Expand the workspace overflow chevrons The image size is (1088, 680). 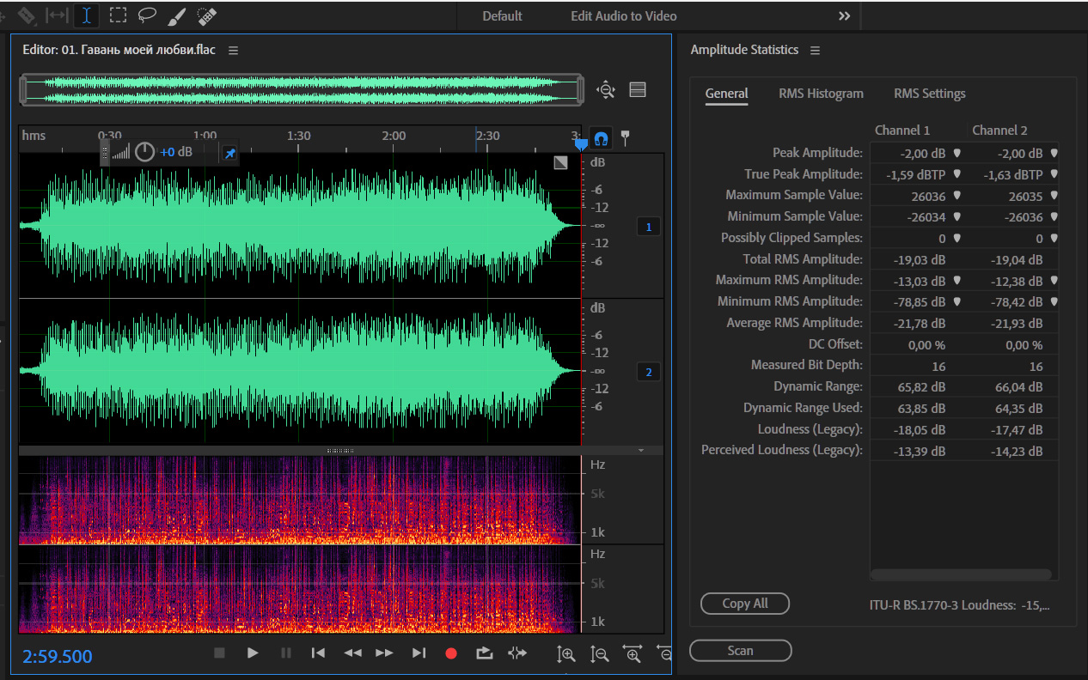tap(844, 16)
